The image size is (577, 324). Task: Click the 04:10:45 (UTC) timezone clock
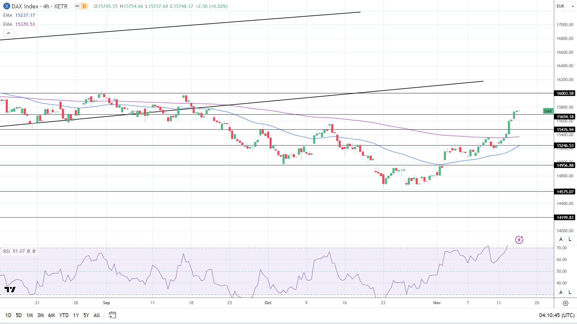[557, 315]
